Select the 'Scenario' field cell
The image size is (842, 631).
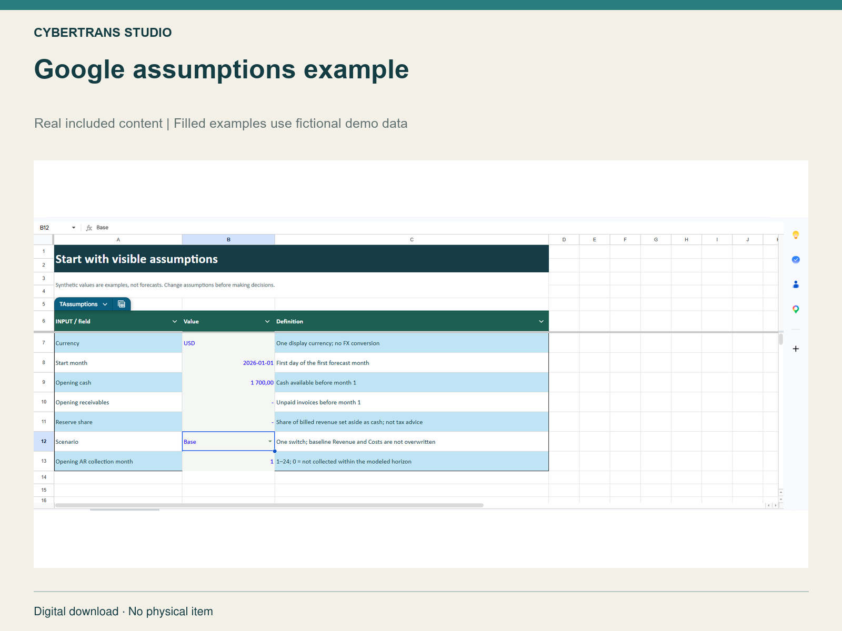tap(118, 442)
